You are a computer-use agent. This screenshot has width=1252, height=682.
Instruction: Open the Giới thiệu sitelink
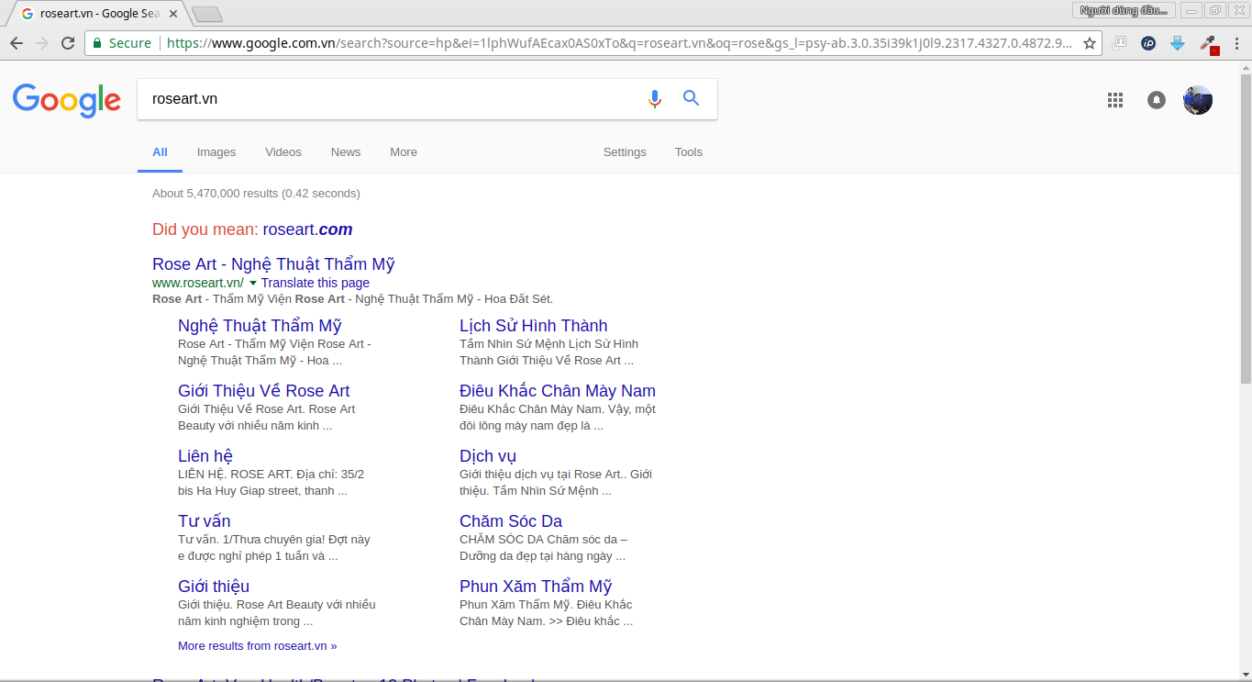coord(214,587)
